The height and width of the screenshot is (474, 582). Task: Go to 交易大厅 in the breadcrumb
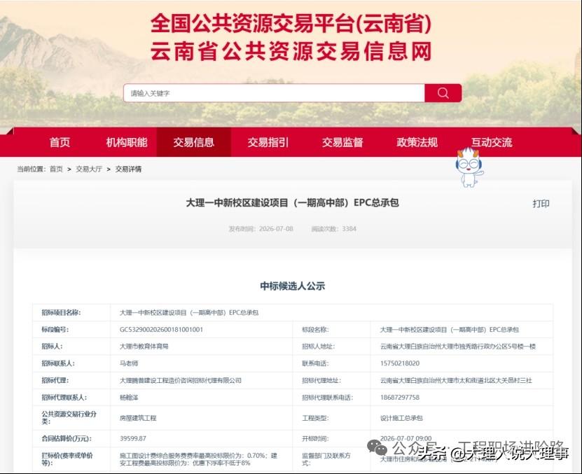89,169
